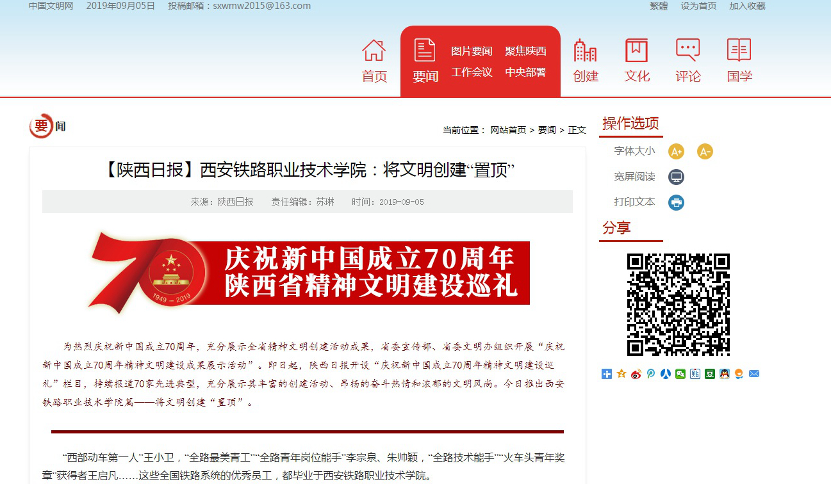Select 中央部署 submenu link
The height and width of the screenshot is (484, 831).
coord(525,72)
